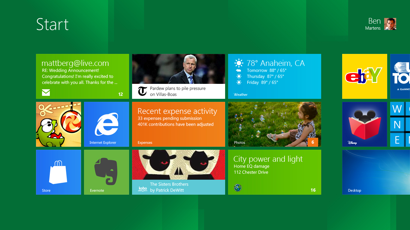Click the 'Expenses' tile label
The image size is (410, 230).
point(145,143)
